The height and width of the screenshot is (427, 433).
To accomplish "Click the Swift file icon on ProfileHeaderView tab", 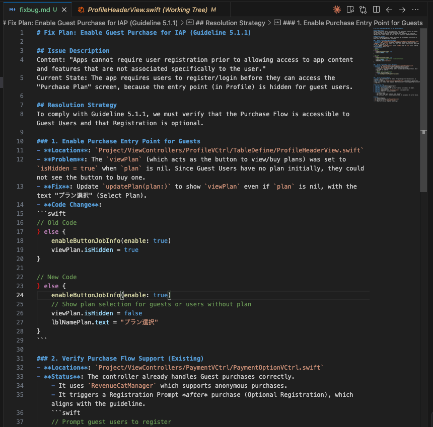I will (x=81, y=10).
